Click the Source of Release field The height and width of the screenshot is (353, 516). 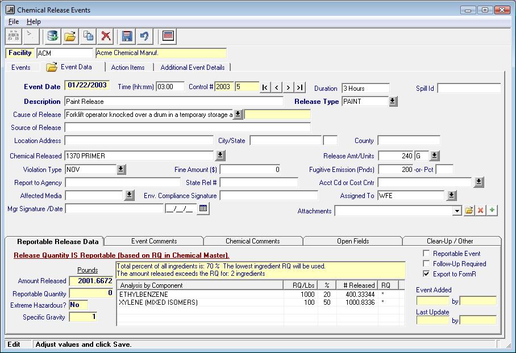[x=188, y=128]
